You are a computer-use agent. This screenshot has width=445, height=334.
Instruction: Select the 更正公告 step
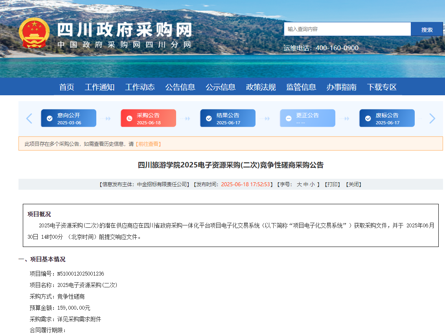click(x=308, y=118)
